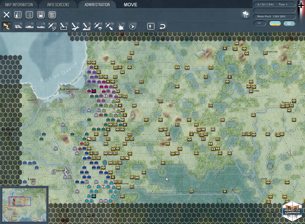Choose the F3 naval transport ship icon
Screen dimensions: 305x224
pos(29,26)
